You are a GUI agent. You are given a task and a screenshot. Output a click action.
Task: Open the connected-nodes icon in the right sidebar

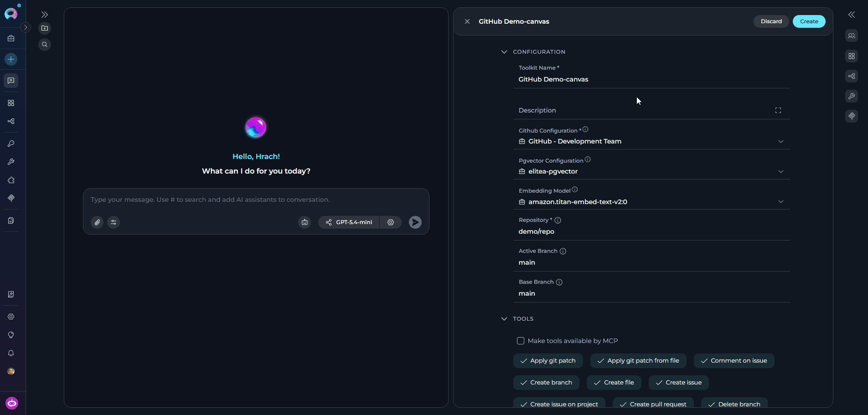[x=852, y=76]
